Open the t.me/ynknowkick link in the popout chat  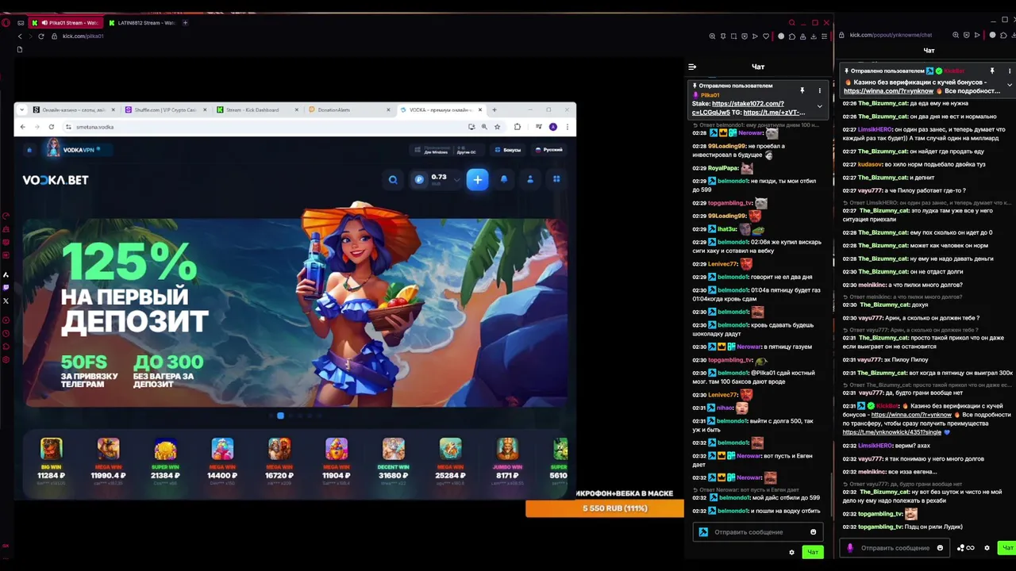pos(892,432)
